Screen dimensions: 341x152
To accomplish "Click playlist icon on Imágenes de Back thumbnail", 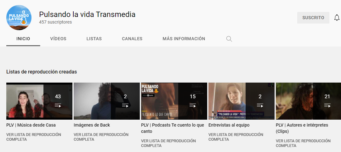I will 125,106.
